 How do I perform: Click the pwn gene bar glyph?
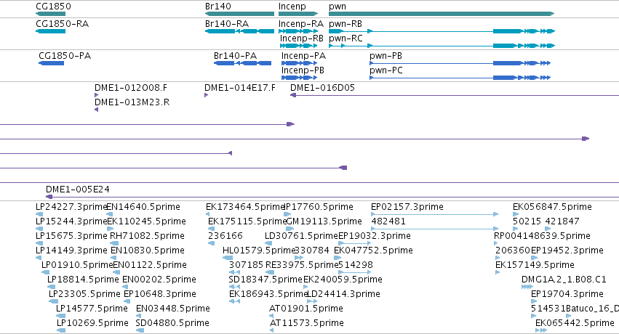click(442, 14)
